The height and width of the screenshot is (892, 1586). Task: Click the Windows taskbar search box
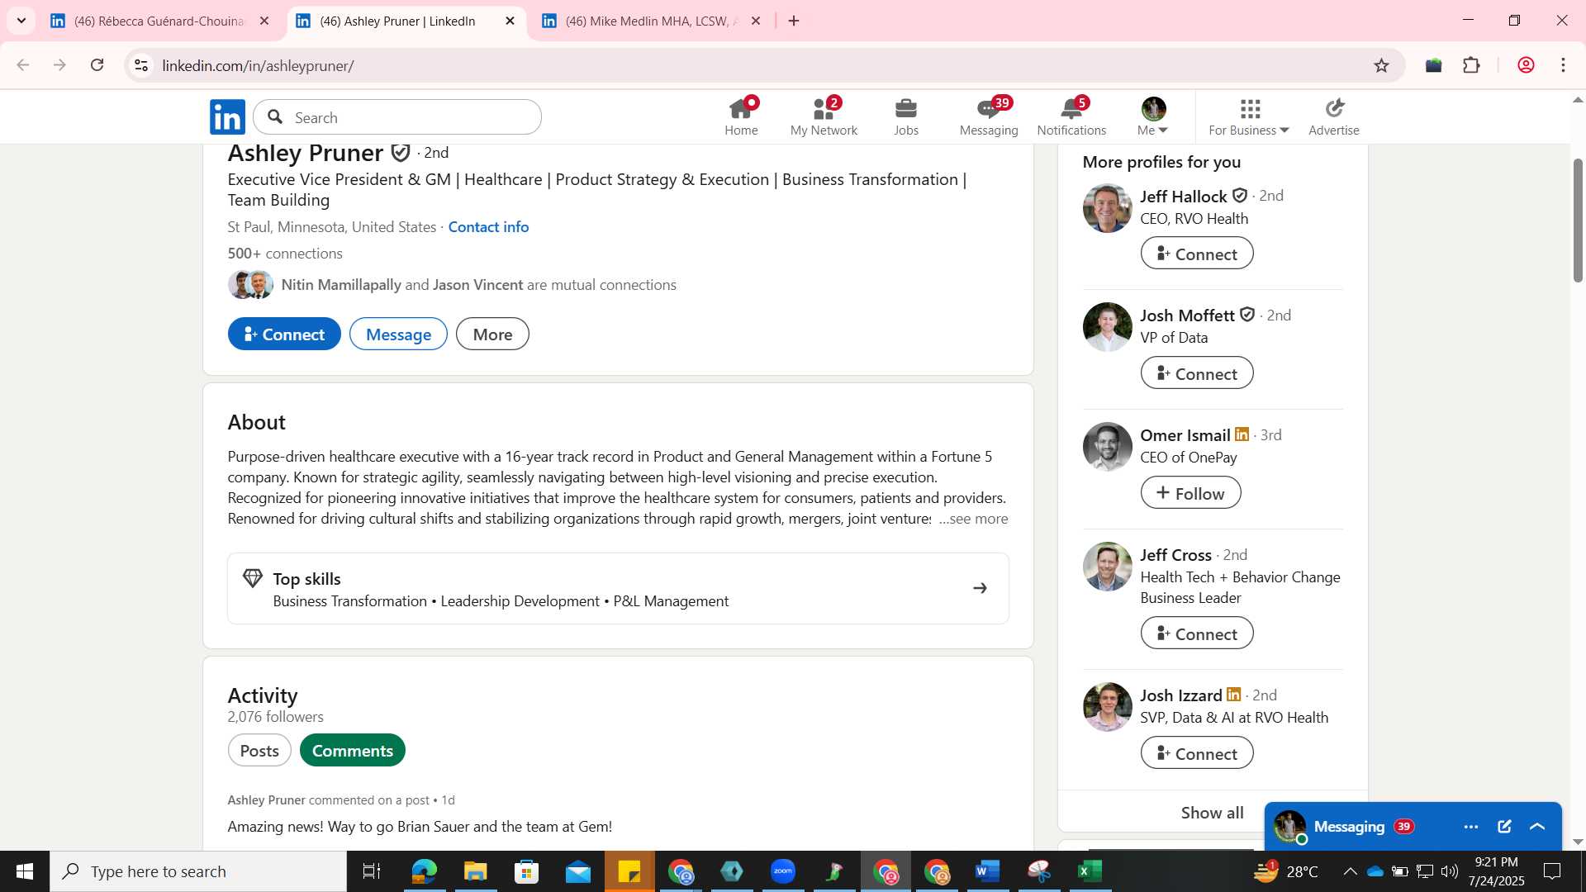(198, 871)
